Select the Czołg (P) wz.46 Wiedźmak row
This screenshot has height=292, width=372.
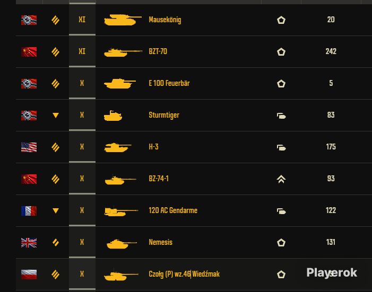194,274
